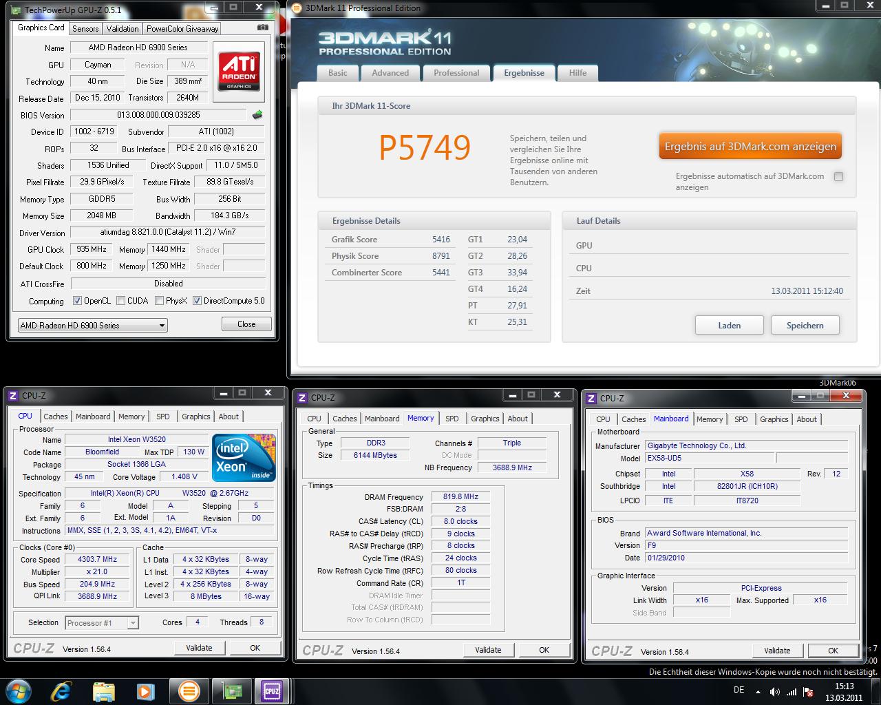Open the PowerColor Giveaway tab
The height and width of the screenshot is (705, 881).
pos(182,28)
